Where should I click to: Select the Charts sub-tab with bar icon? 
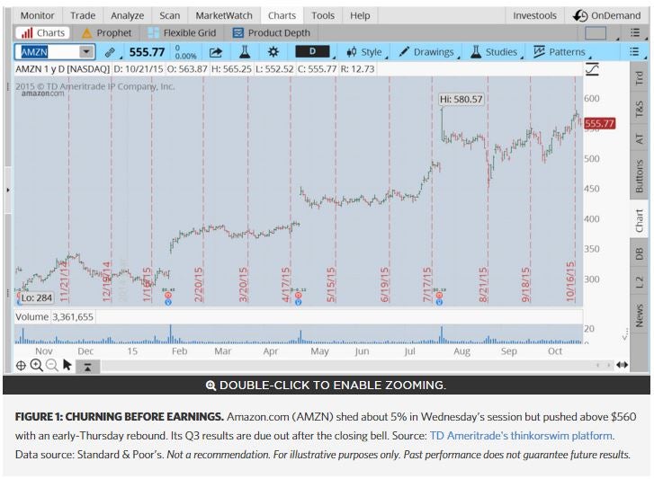[42, 33]
